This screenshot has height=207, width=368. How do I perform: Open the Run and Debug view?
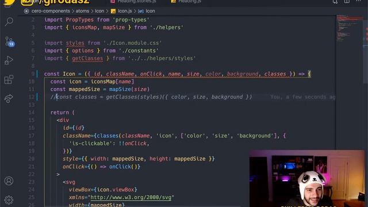(9, 60)
